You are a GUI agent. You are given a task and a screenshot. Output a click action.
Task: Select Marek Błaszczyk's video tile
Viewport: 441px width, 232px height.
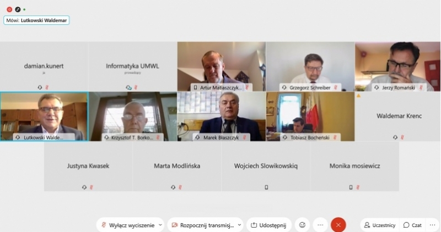click(222, 117)
